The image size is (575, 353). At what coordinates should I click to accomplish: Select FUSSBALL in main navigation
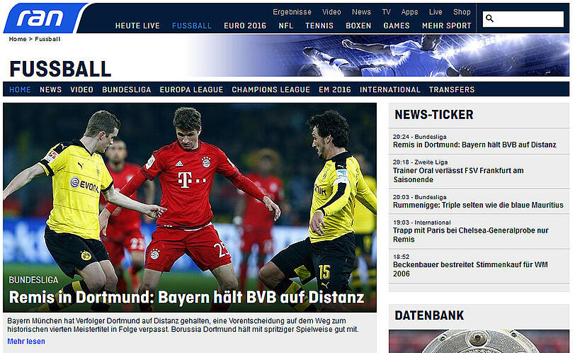click(192, 26)
